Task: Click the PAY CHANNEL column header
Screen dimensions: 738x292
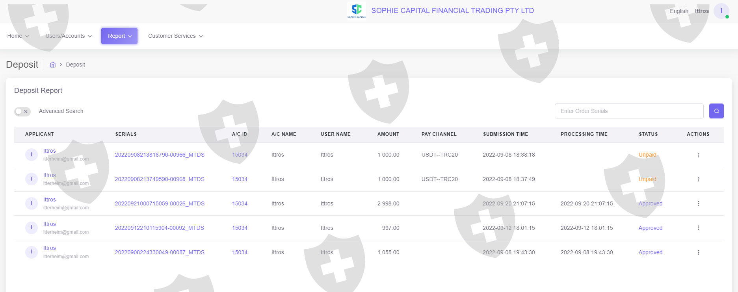Action: click(439, 134)
